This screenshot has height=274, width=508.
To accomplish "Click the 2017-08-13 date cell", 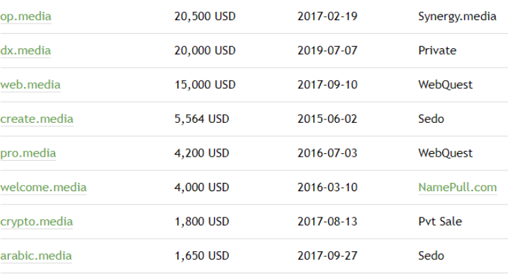I will click(x=327, y=222).
